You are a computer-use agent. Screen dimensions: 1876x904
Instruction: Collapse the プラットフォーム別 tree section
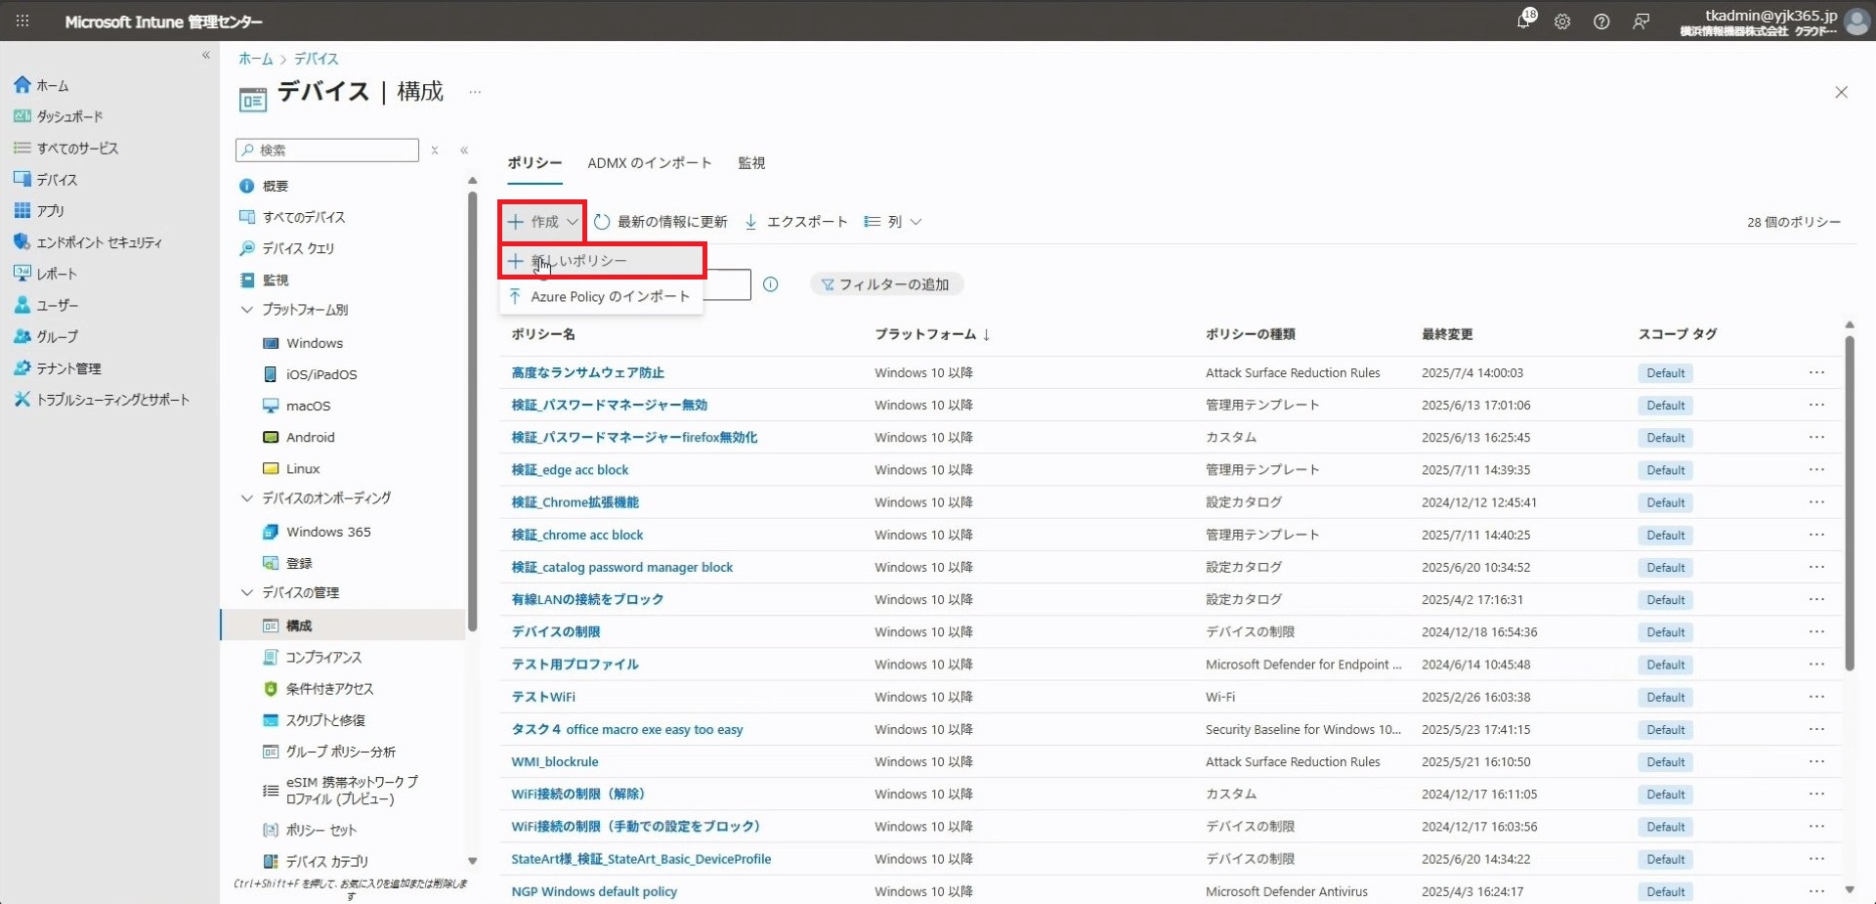247,310
